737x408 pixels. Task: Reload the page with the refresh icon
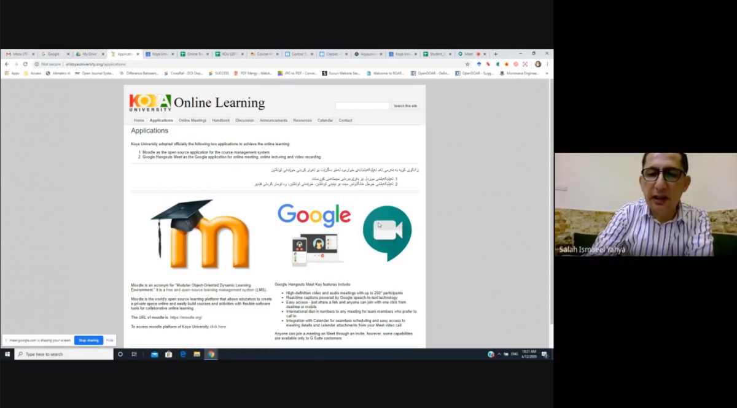coord(25,64)
